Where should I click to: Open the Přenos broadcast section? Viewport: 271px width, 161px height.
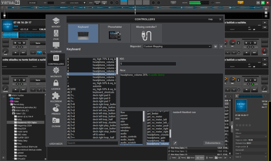click(x=56, y=109)
